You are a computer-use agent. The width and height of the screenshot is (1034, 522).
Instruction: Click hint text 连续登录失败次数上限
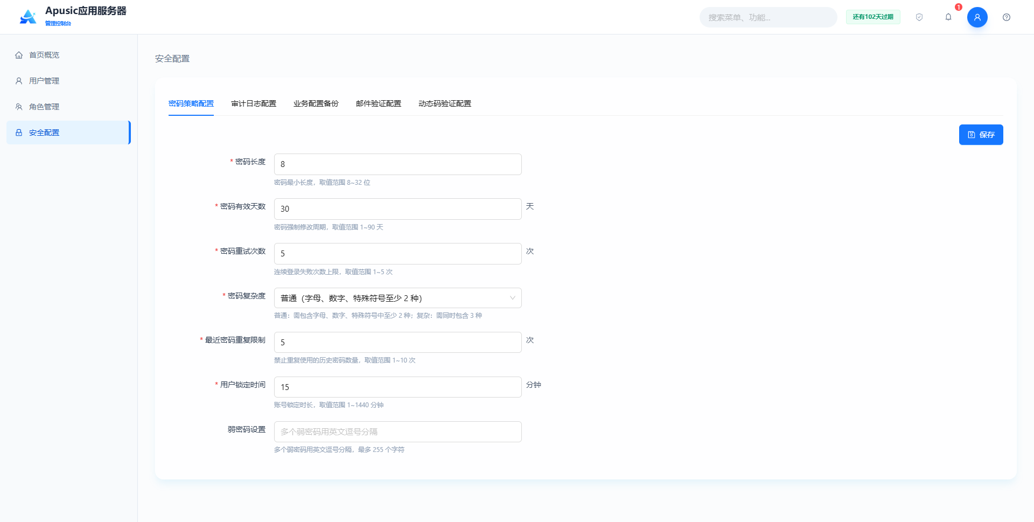pyautogui.click(x=306, y=272)
